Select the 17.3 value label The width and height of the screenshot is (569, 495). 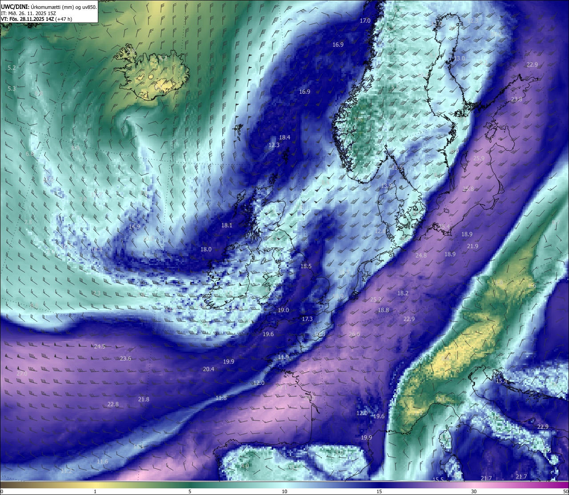coord(307,319)
